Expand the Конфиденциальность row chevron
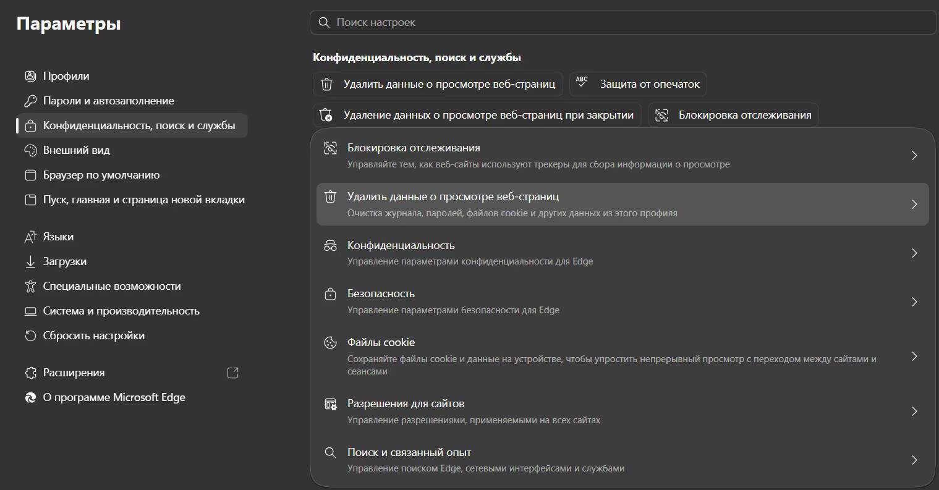Screen dimensions: 939x490 pos(914,253)
